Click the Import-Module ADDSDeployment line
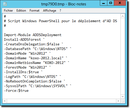 tap(33, 35)
